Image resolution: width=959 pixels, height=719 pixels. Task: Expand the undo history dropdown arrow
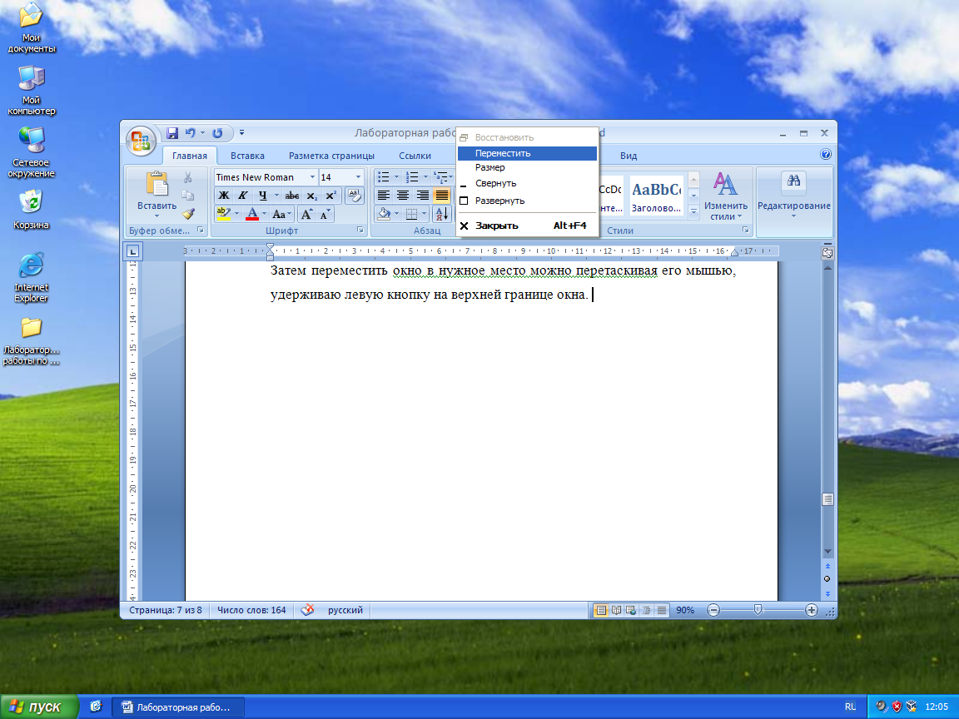click(x=202, y=132)
